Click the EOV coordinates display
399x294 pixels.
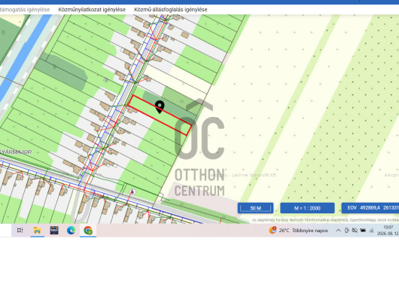[370, 208]
